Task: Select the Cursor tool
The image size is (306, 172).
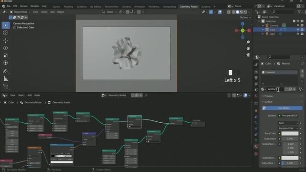Action: tap(6, 32)
